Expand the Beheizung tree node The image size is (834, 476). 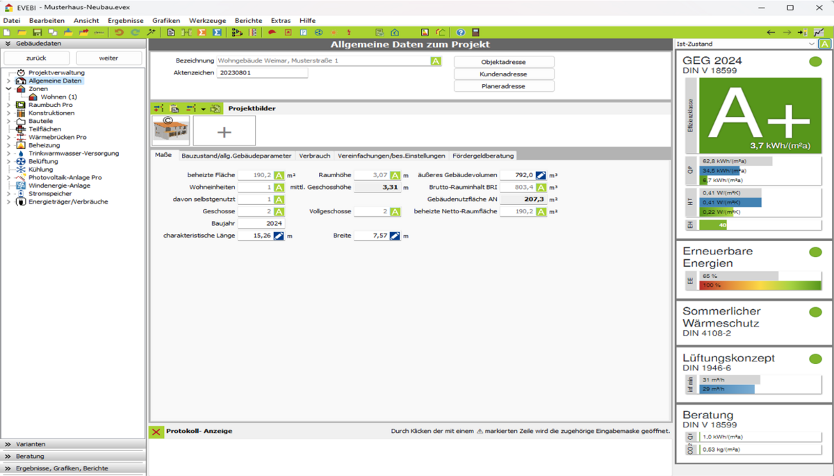coord(8,145)
